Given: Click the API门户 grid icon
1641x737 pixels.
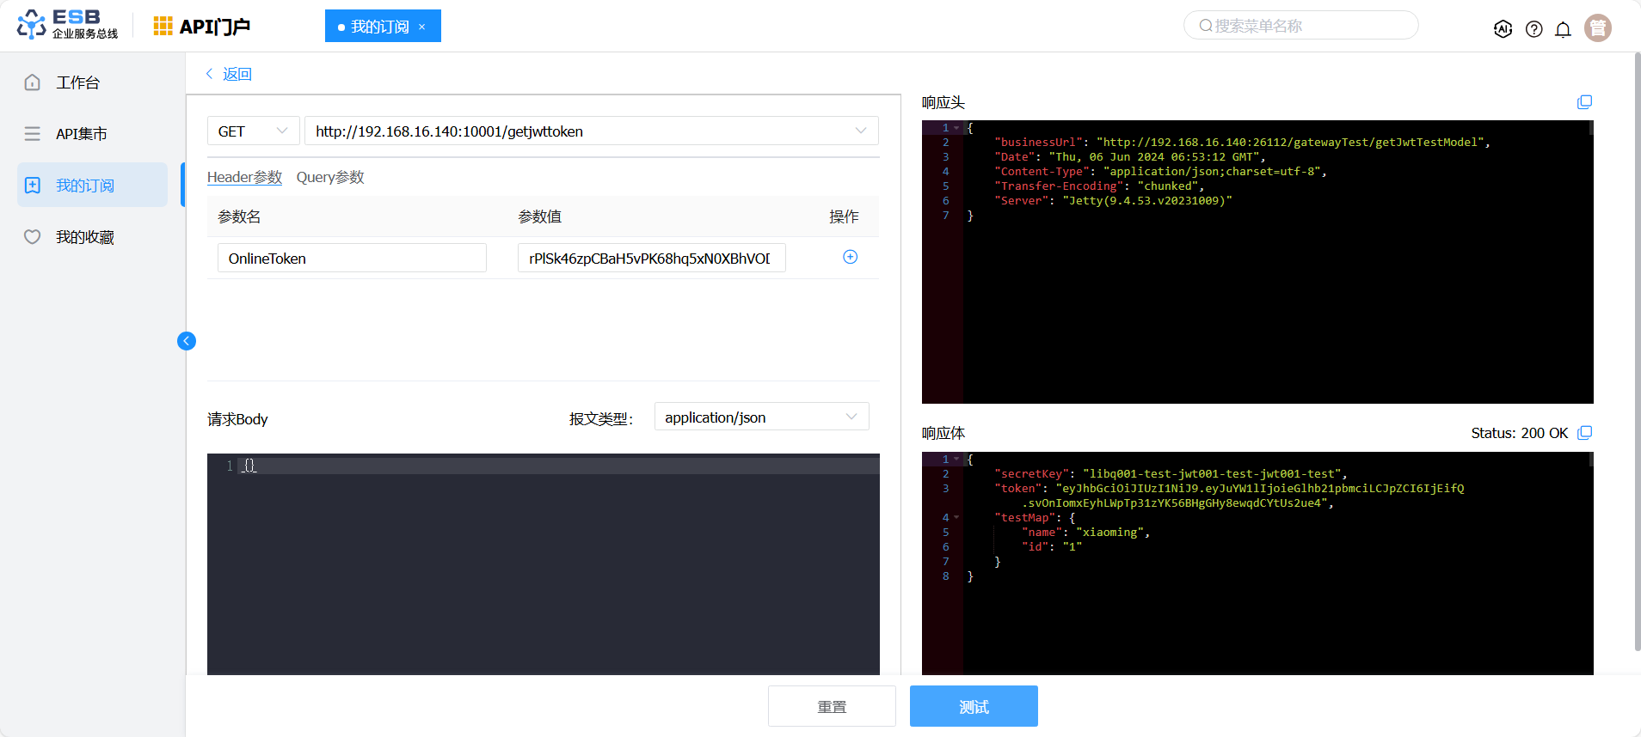Looking at the screenshot, I should 163,27.
